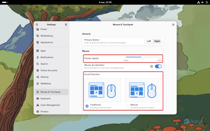Click the Appearance sidebar icon

coord(38,42)
